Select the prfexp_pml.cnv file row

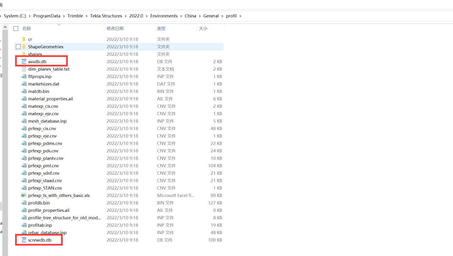[x=44, y=166]
